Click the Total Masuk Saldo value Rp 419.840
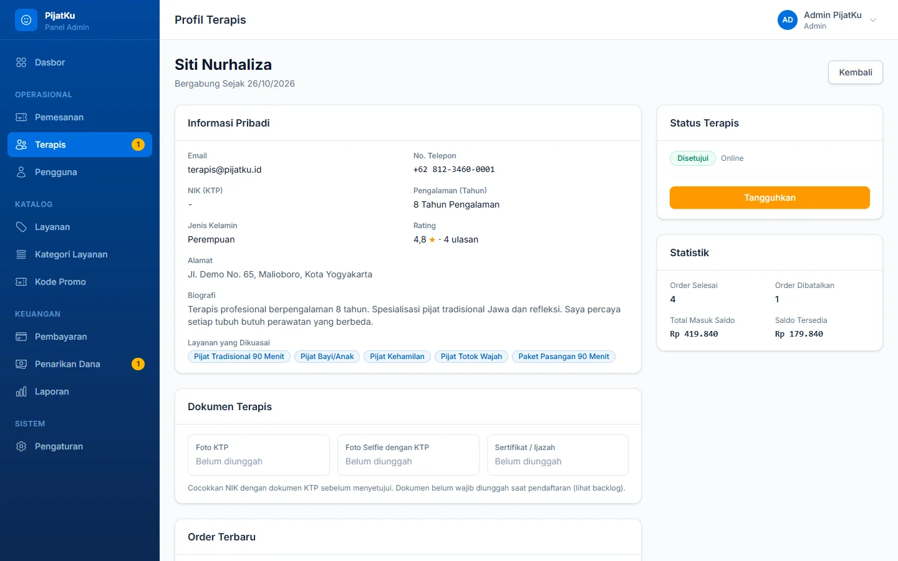The image size is (898, 561). point(694,334)
